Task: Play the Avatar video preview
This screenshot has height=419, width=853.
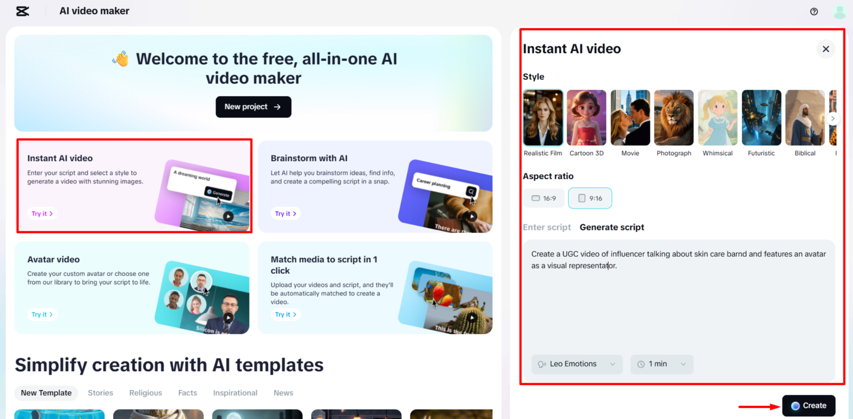Action: [x=228, y=318]
